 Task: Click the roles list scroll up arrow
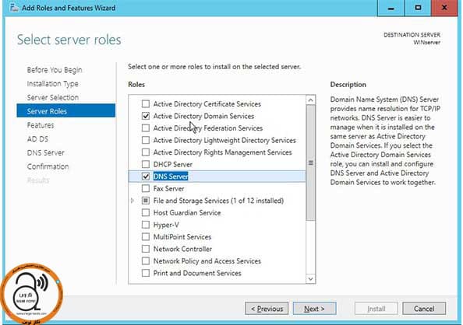310,100
